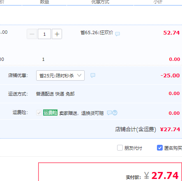Uncheck the 匿名购买 checkbox
The image size is (182, 181).
(x=160, y=148)
